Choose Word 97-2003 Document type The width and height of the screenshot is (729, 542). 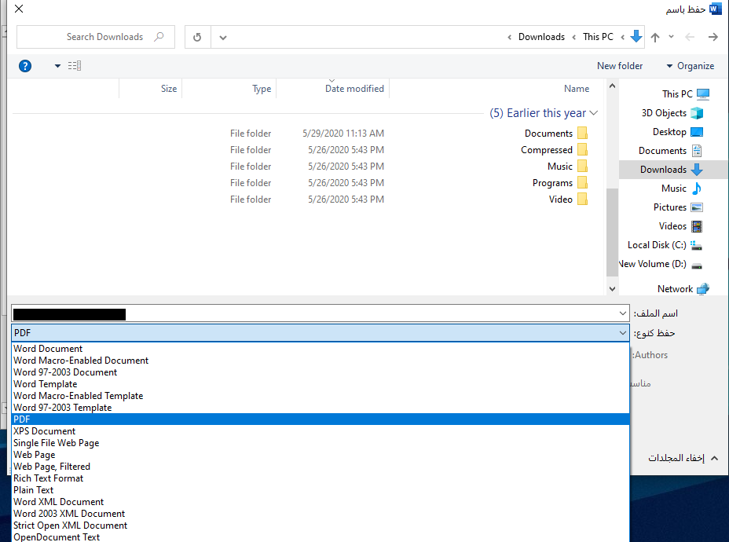(321, 372)
